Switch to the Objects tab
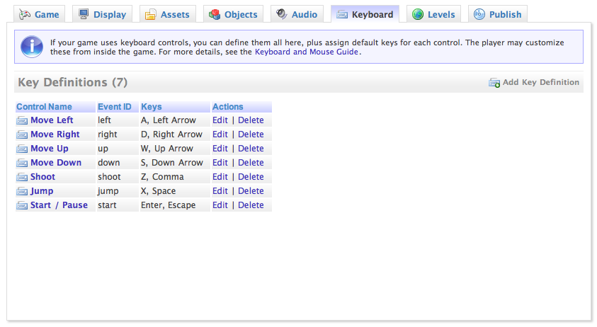Screen dimensions: 597x327 coord(233,14)
